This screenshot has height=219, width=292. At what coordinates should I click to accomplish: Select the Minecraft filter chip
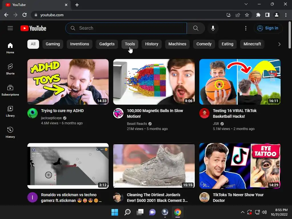click(x=252, y=44)
